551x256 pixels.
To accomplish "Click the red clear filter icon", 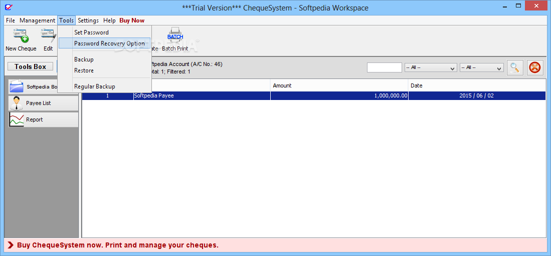I will (x=534, y=67).
